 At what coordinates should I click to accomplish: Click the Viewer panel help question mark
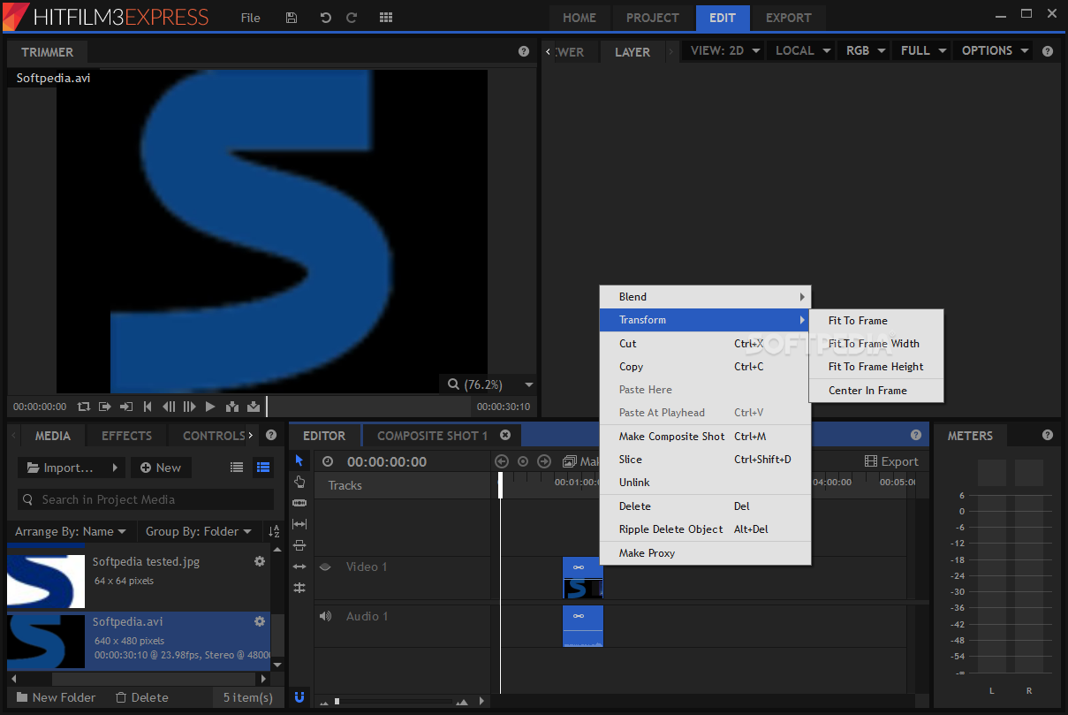click(x=1048, y=51)
